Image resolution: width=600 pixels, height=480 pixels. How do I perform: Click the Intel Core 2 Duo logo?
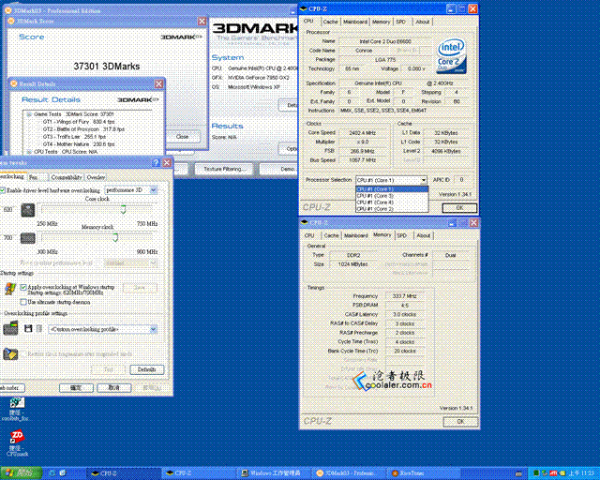pyautogui.click(x=452, y=56)
